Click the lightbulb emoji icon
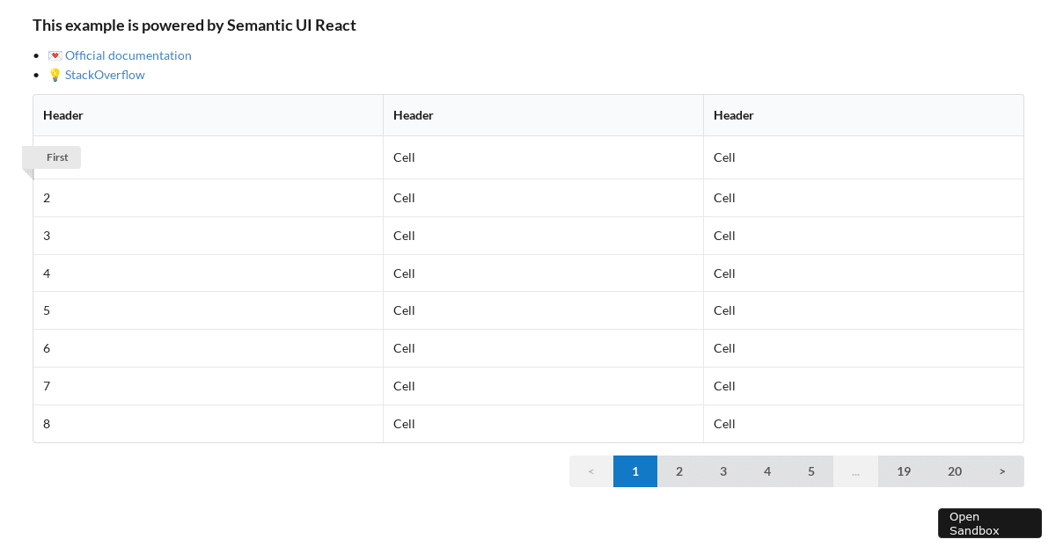Screen dimensions: 1056x554 55,75
